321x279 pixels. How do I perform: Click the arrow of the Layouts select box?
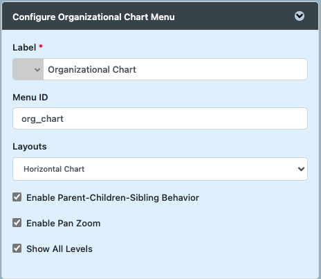coord(301,169)
